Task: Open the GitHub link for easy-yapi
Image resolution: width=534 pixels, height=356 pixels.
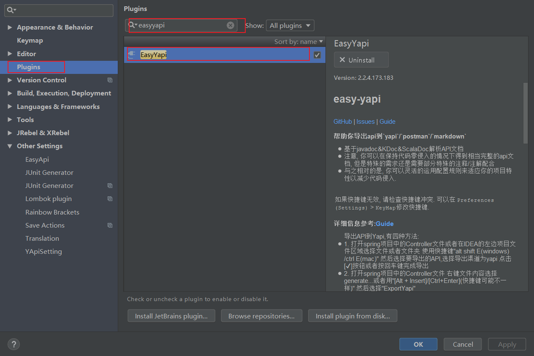Action: [342, 122]
